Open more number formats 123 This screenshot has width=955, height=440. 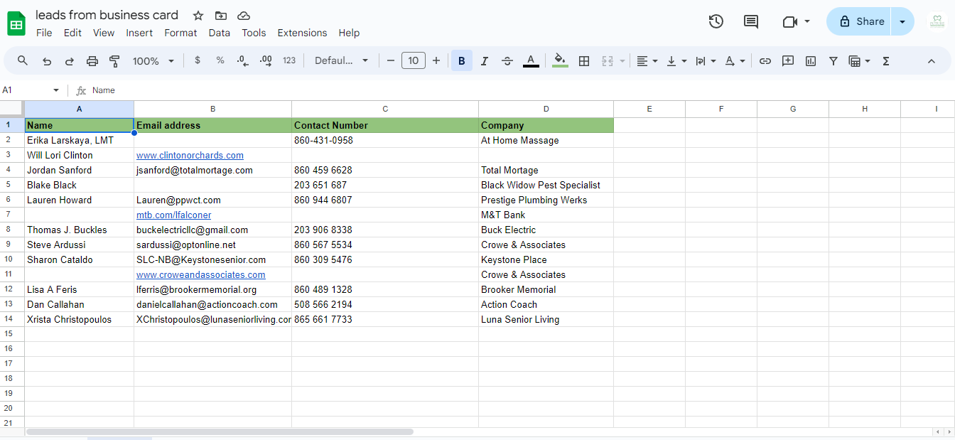coord(289,60)
